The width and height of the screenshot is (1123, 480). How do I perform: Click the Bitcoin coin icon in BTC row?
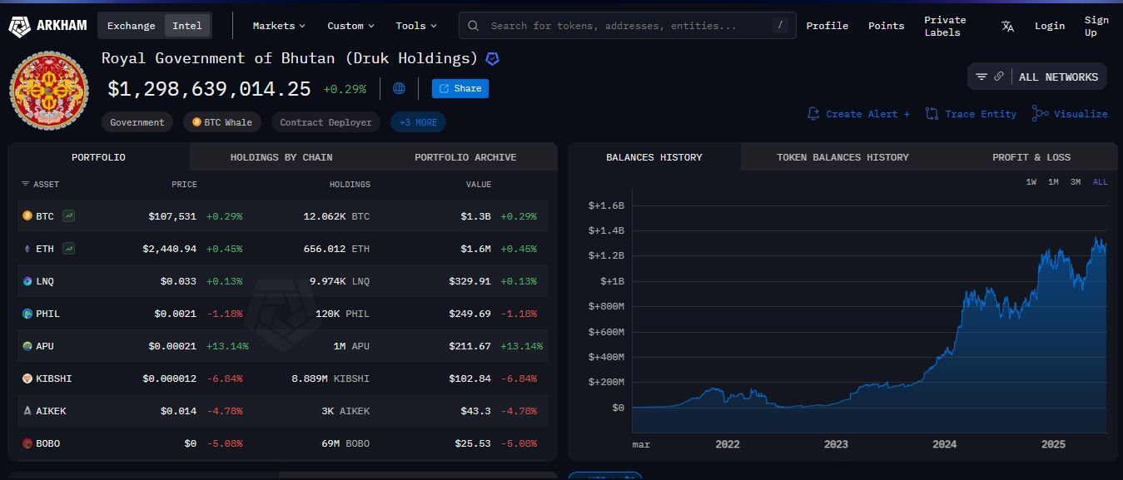tap(27, 216)
